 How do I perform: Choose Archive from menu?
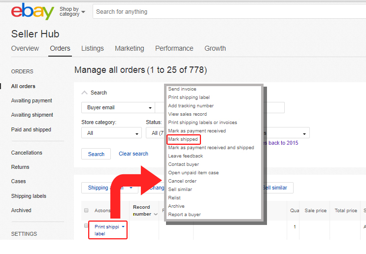(x=176, y=206)
